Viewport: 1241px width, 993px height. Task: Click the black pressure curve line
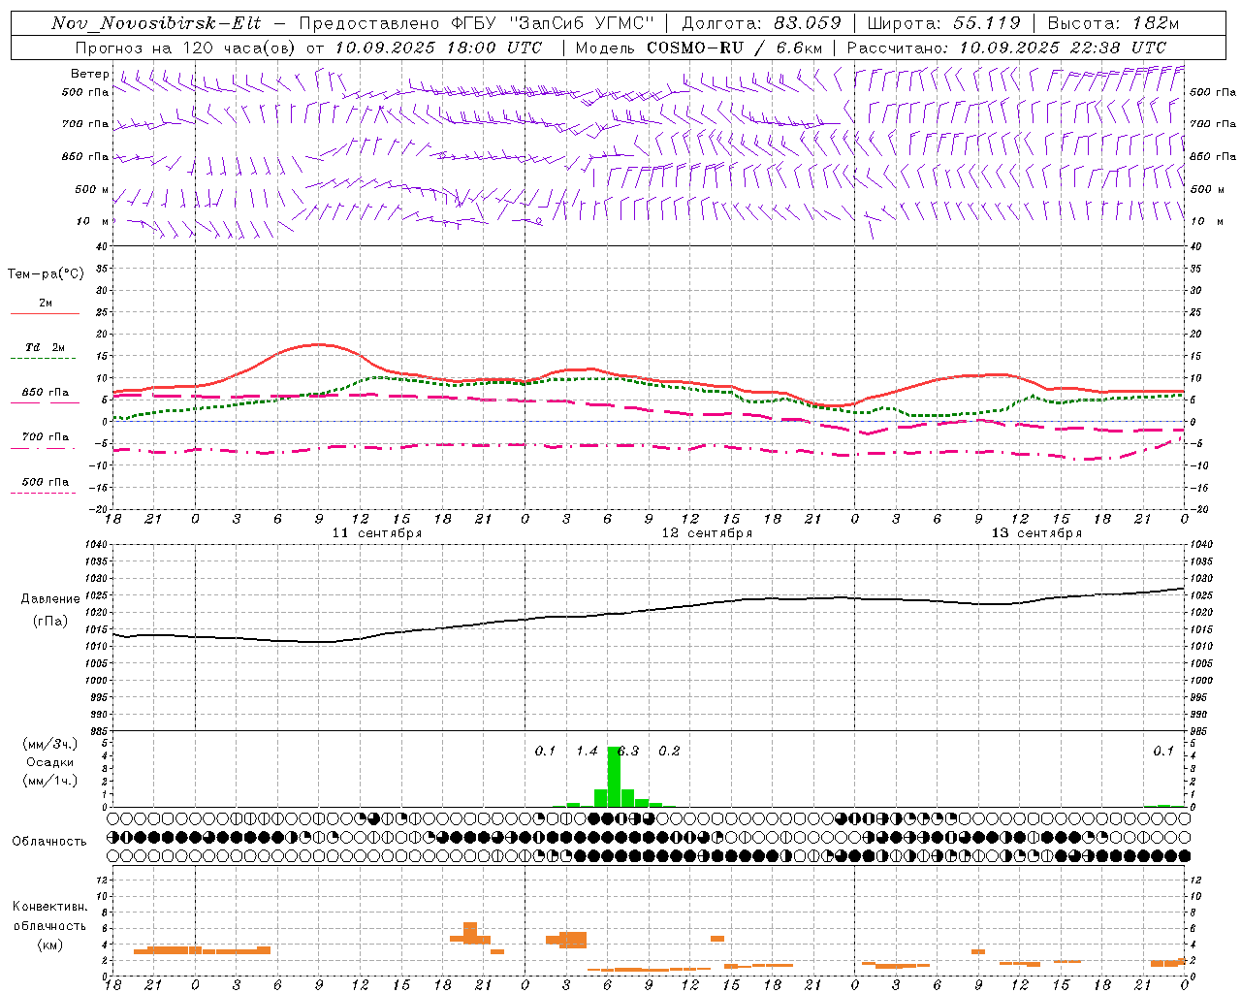point(648,611)
